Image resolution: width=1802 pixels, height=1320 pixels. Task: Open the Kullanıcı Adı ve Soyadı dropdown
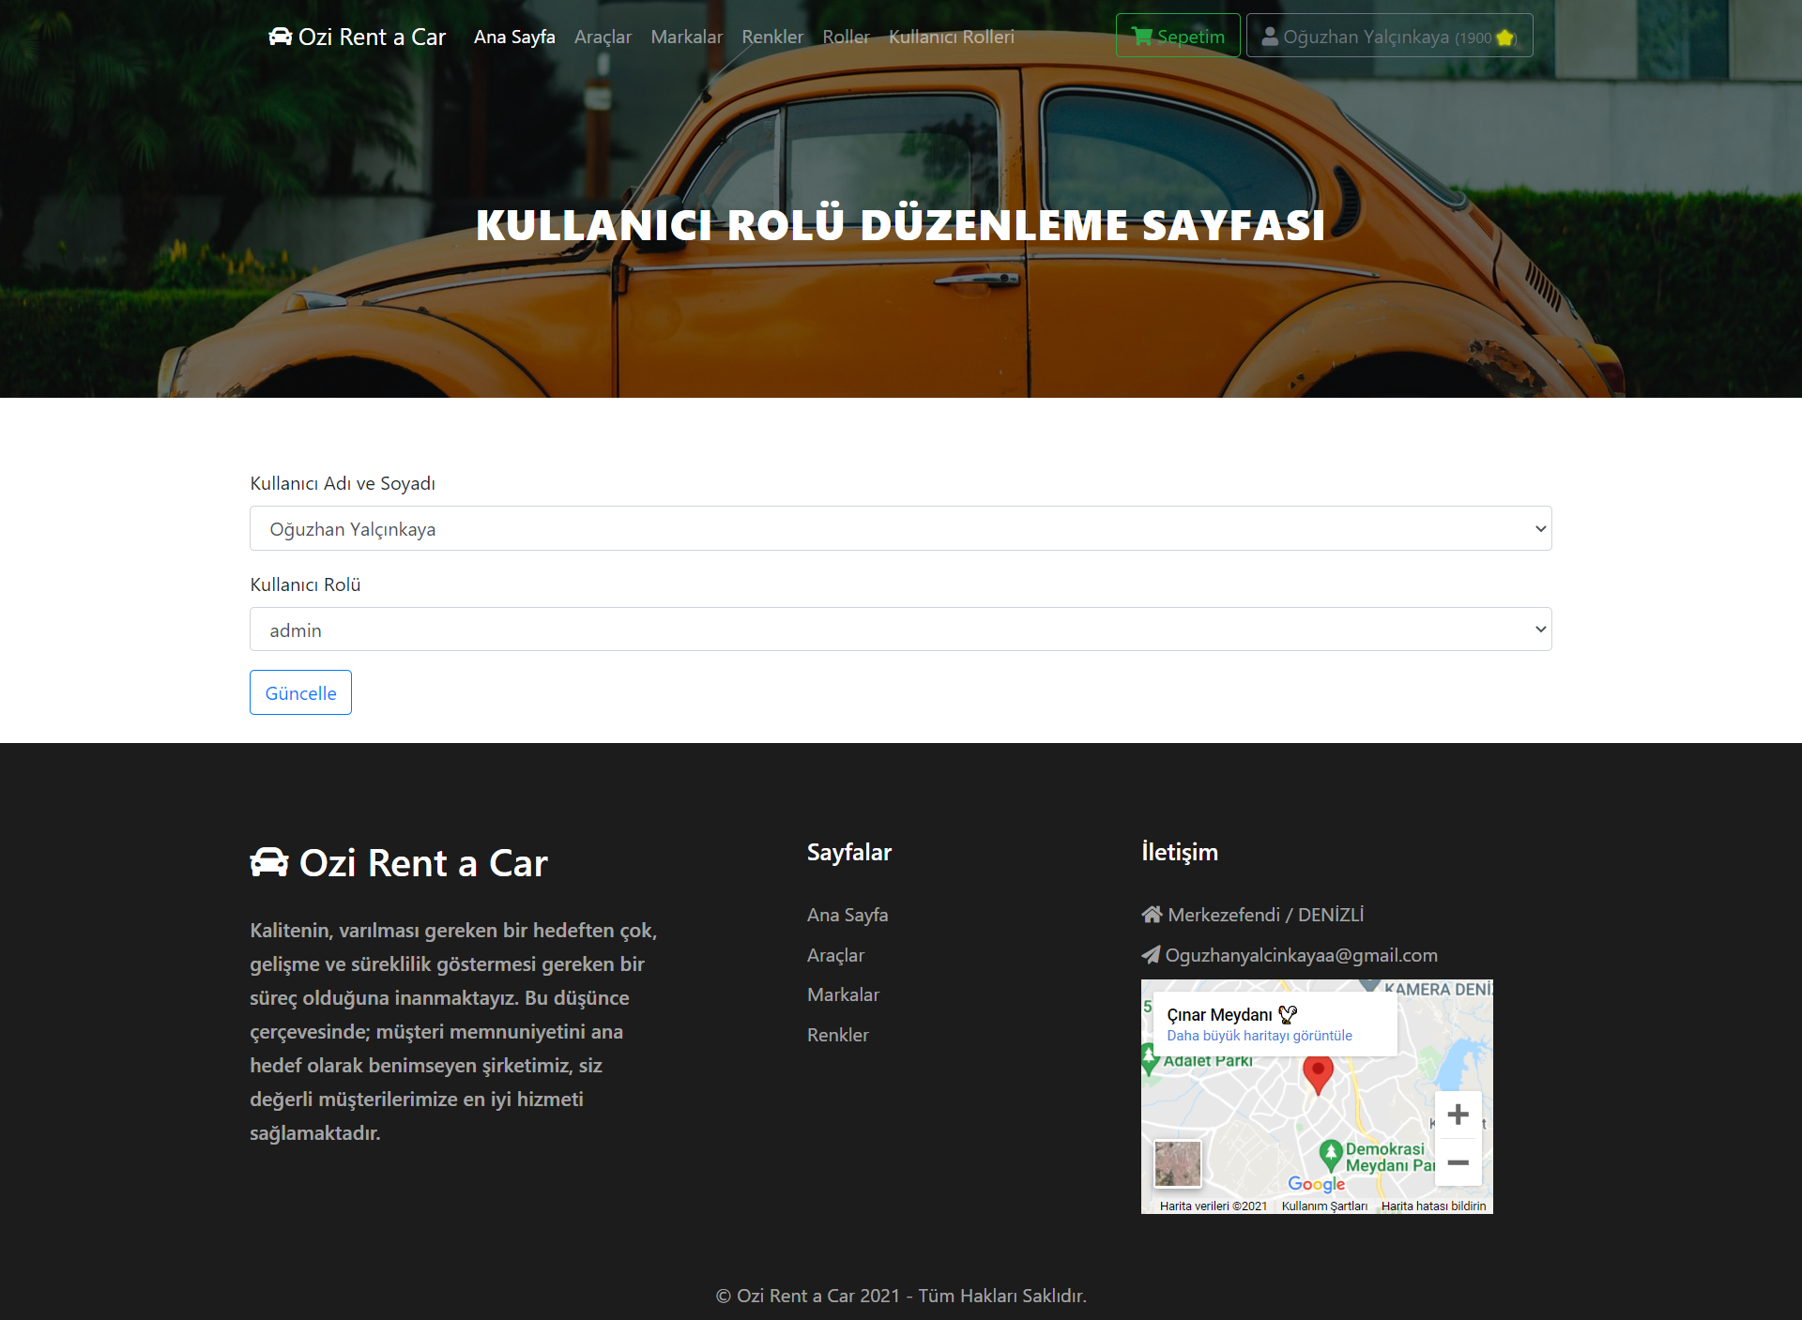pyautogui.click(x=900, y=528)
